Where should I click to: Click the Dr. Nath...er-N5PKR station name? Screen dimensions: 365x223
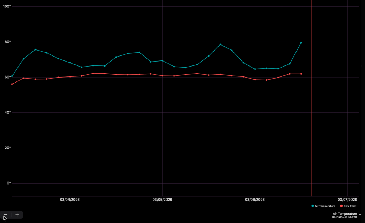[344, 217]
